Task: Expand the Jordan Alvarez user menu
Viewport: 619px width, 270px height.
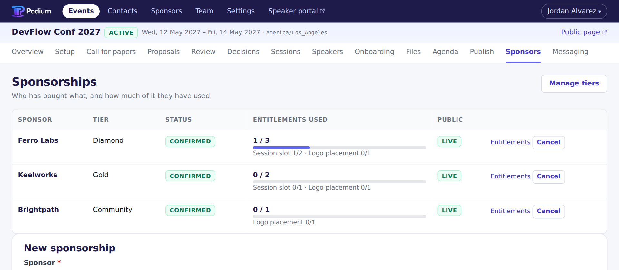Action: pos(574,11)
